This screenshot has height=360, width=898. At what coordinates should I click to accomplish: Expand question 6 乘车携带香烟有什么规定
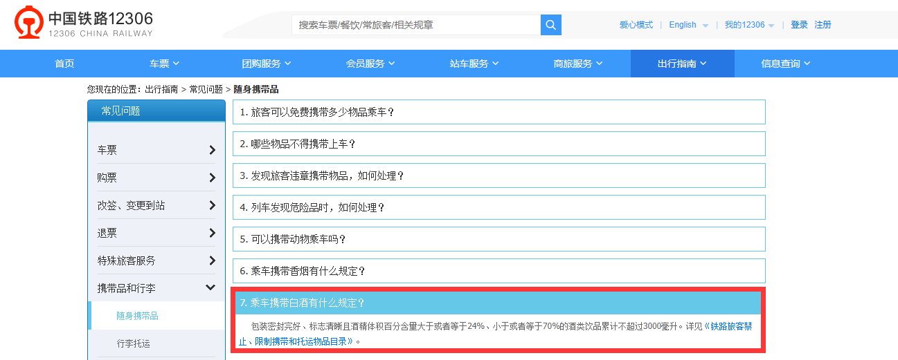pos(499,271)
